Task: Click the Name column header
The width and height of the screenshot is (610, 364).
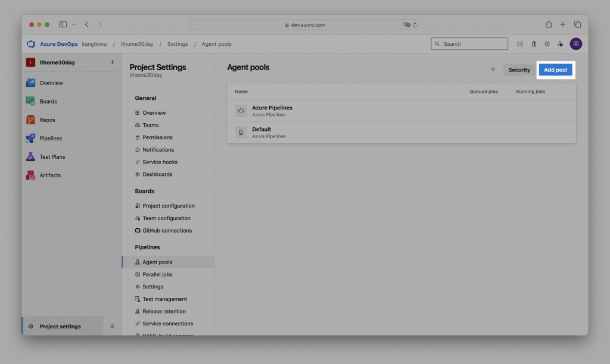Action: pos(241,92)
